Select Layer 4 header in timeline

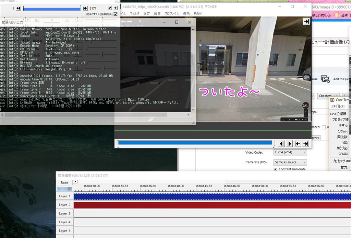[x=64, y=222]
